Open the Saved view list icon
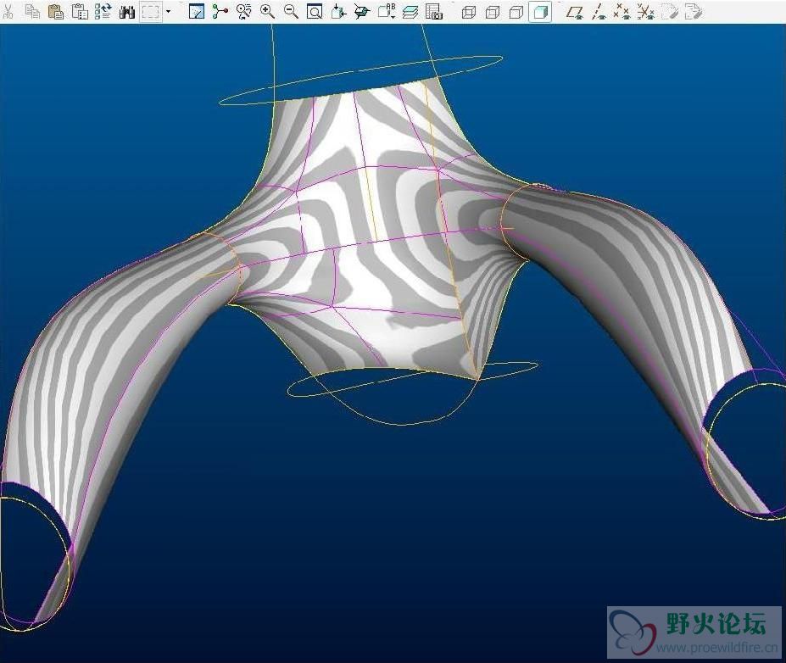 pos(362,12)
